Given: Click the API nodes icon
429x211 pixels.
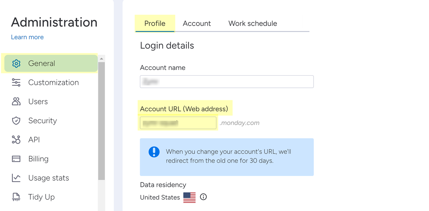Looking at the screenshot, I should (x=16, y=140).
